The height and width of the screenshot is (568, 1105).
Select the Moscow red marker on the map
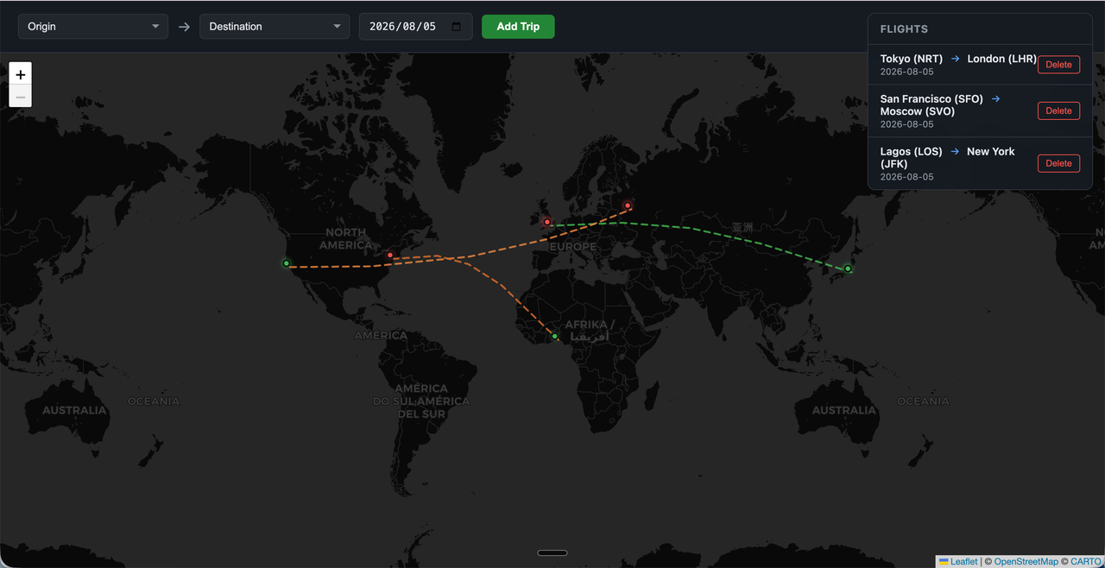628,205
